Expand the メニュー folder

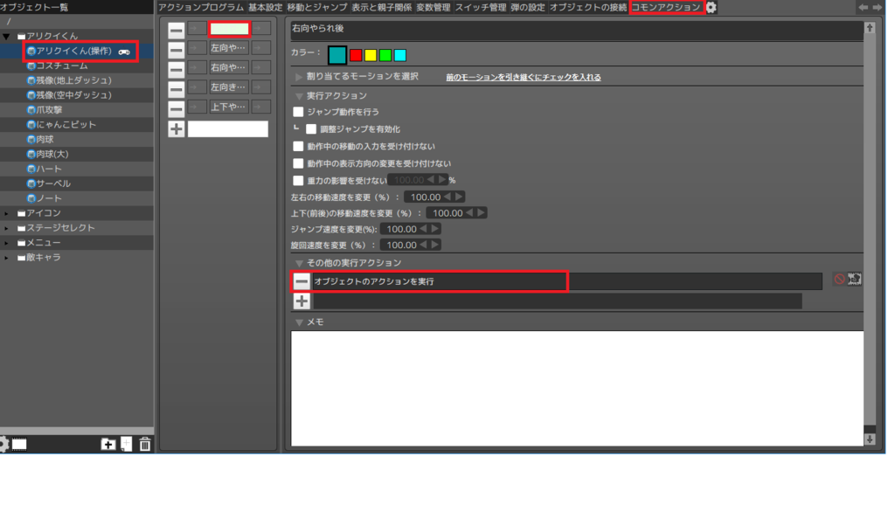[6, 243]
